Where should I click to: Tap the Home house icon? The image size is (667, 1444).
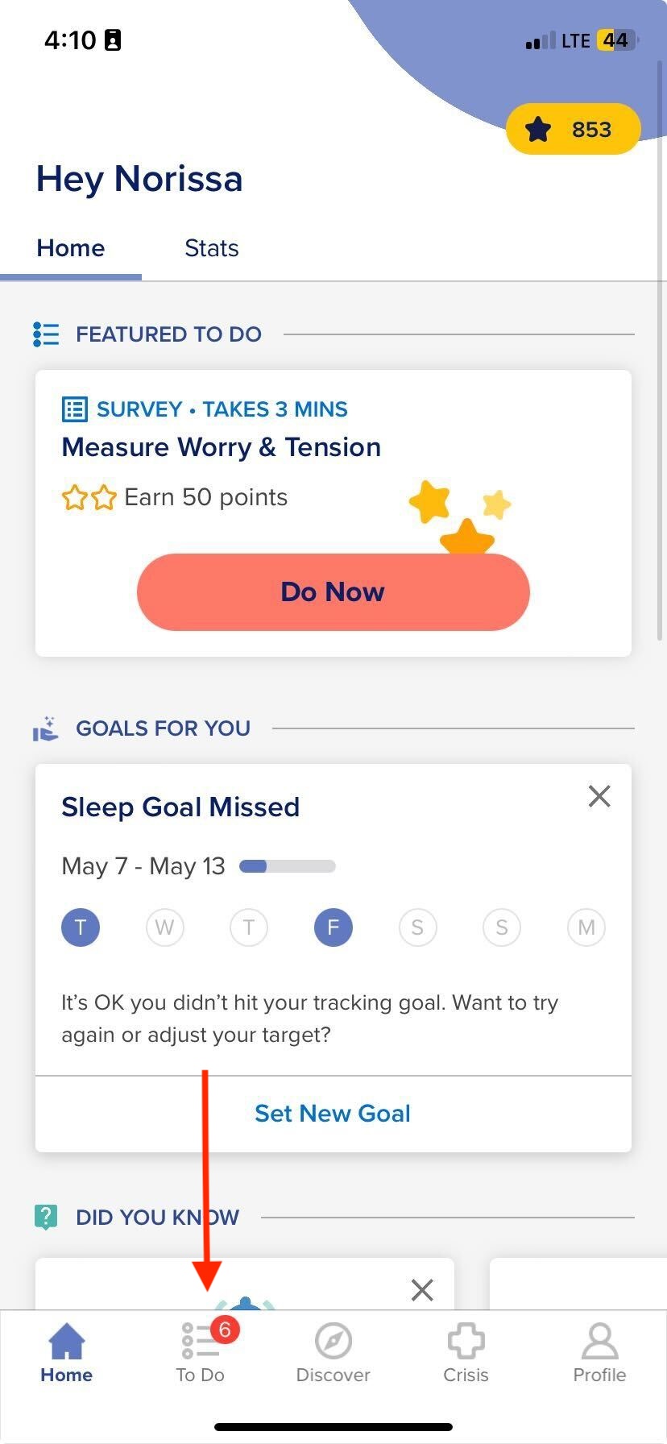coord(67,1342)
